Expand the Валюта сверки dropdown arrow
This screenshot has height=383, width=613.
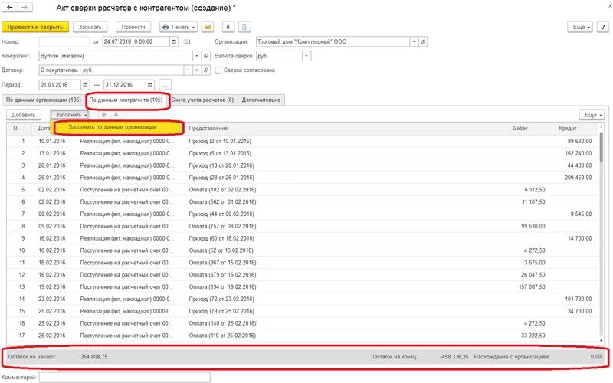(306, 56)
